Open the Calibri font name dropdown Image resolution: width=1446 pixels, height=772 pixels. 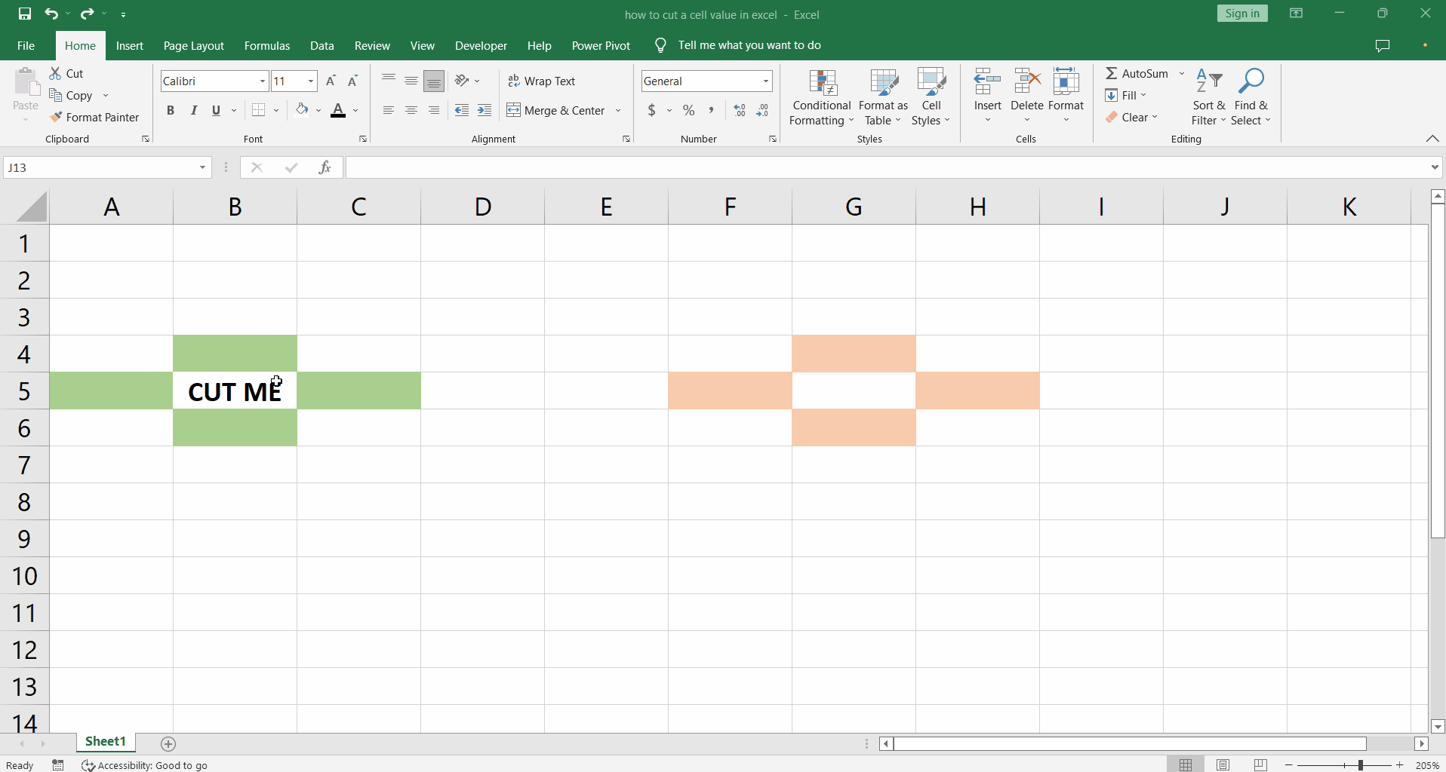pyautogui.click(x=263, y=81)
